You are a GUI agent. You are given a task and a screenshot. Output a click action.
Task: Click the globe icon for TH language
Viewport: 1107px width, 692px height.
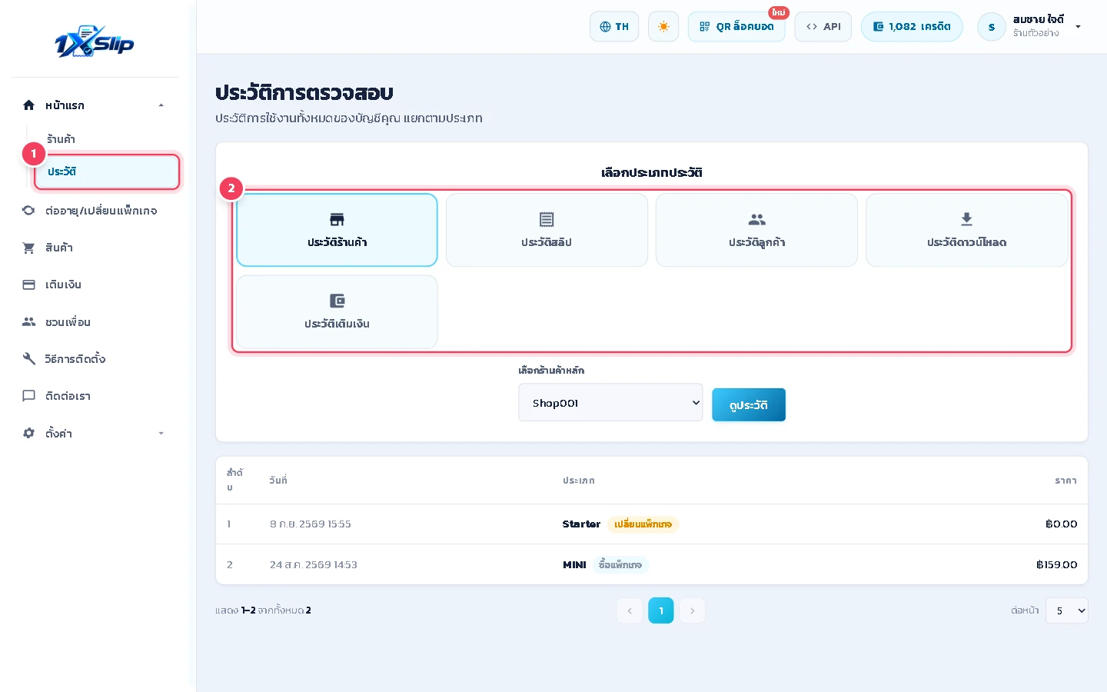click(605, 27)
